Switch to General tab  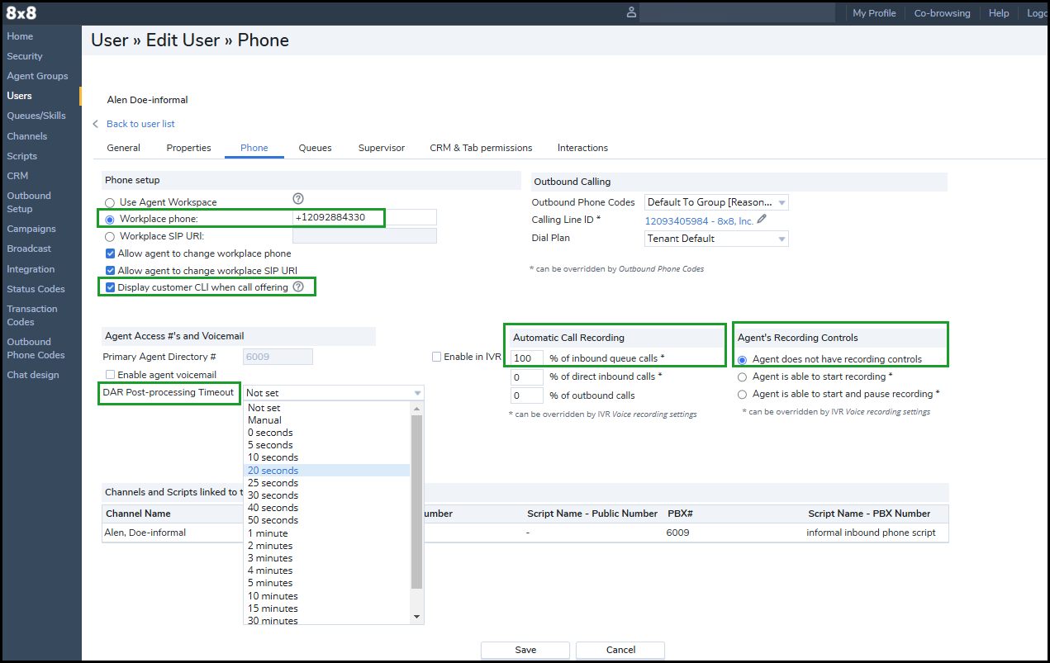coord(124,148)
